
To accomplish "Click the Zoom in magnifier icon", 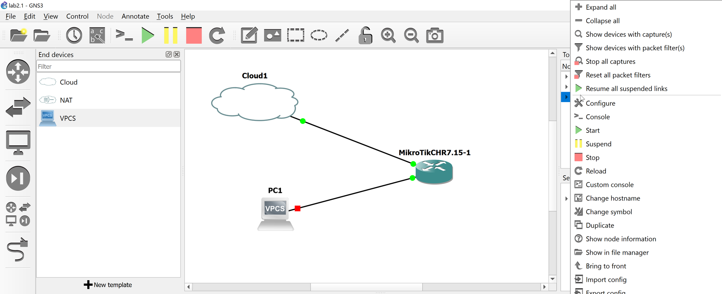I will click(x=388, y=35).
